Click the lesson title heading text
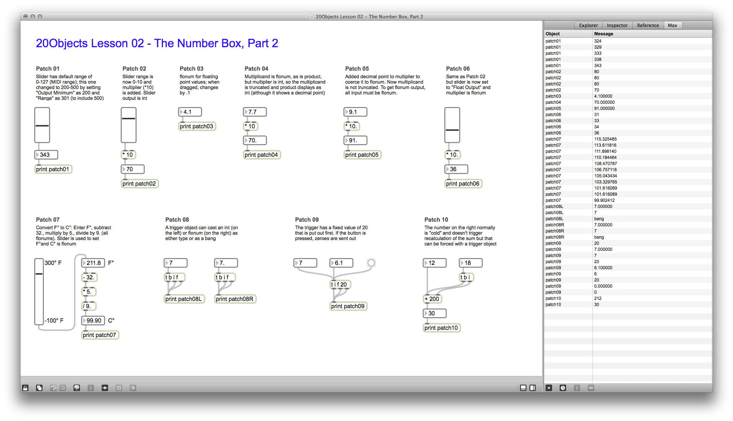Screen dimensions: 733x421 157,43
